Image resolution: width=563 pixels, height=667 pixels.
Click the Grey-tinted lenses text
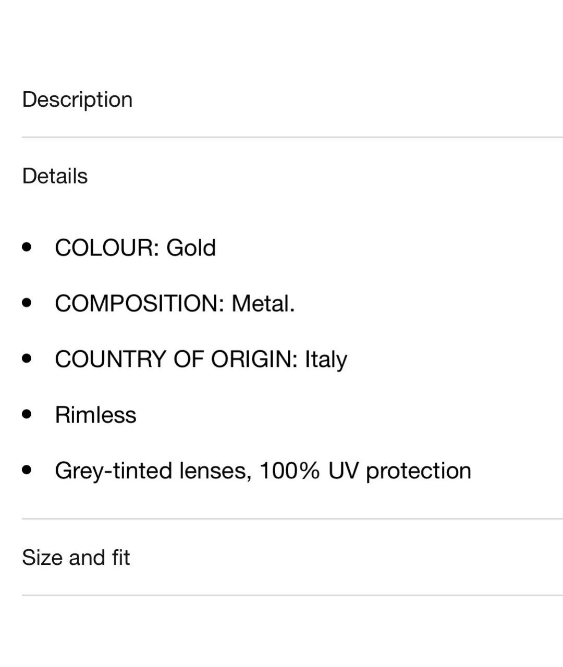[x=153, y=471]
